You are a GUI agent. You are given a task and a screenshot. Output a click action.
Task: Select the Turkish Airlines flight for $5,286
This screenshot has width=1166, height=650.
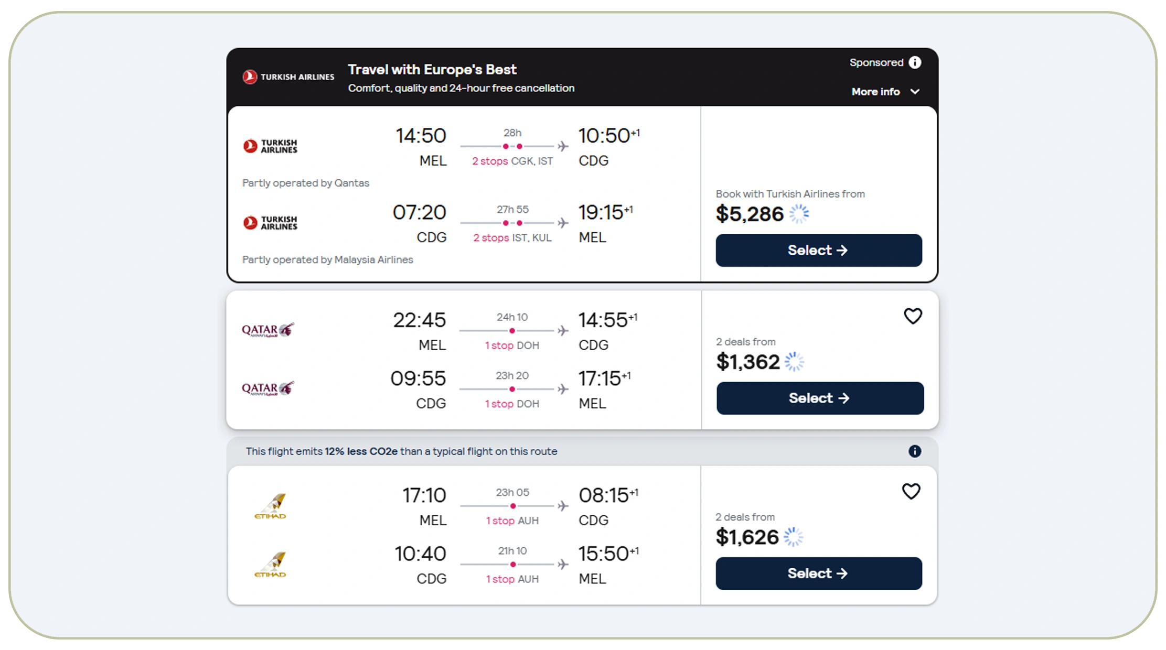click(x=818, y=251)
